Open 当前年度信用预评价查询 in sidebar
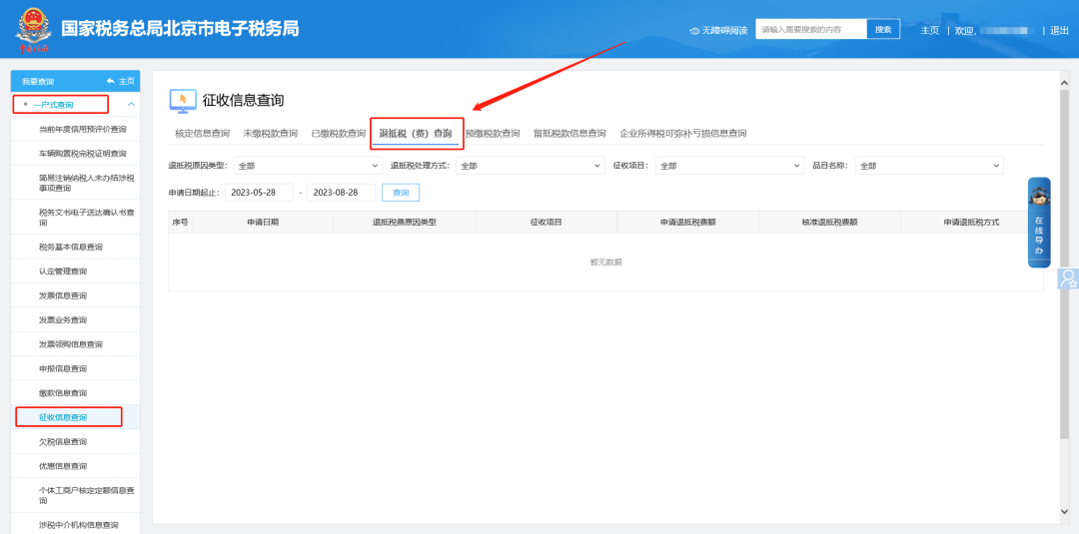Screen dimensions: 1079x534 pyautogui.click(x=83, y=129)
